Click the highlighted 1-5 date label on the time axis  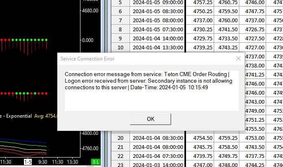point(28,162)
